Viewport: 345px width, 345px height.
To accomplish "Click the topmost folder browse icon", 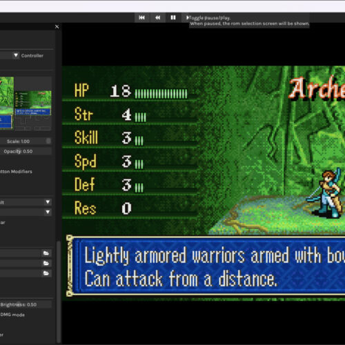I will pos(46,253).
